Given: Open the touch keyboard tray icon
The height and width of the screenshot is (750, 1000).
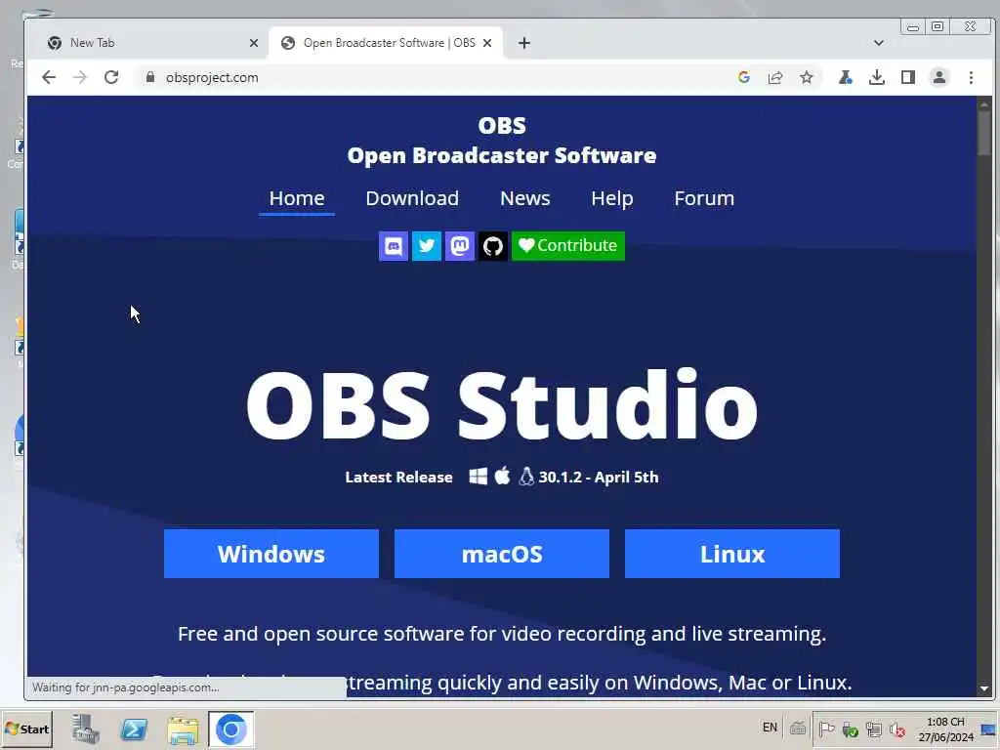Looking at the screenshot, I should [x=797, y=729].
